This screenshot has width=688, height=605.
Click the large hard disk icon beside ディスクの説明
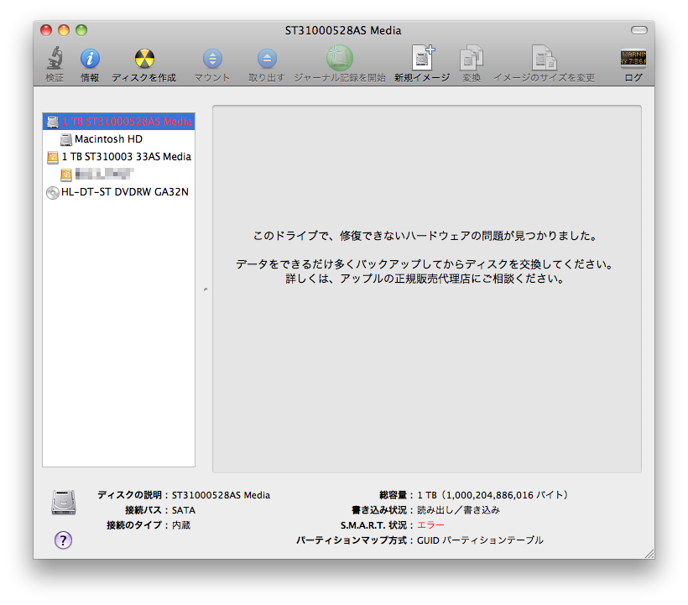(64, 503)
